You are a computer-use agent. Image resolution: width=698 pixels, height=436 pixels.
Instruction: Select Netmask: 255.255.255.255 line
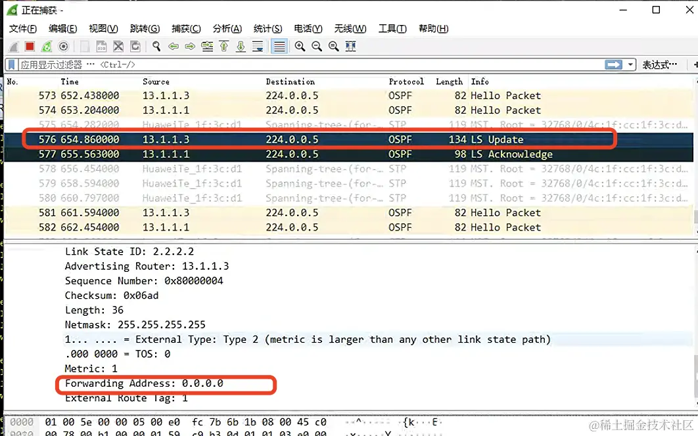click(x=135, y=325)
